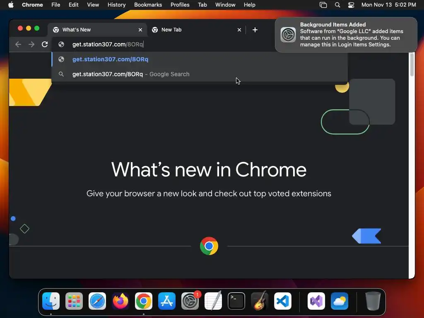Open the cloud weather app in the Dock
Image resolution: width=424 pixels, height=318 pixels.
point(340,301)
